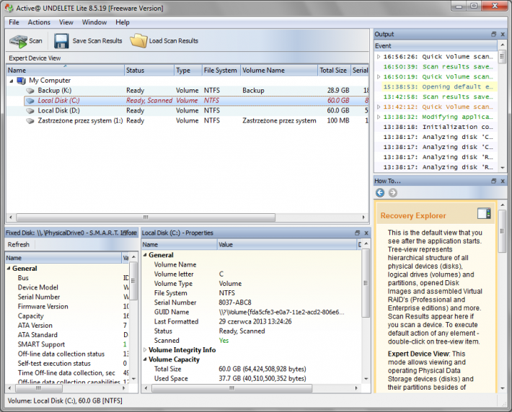Image resolution: width=512 pixels, height=412 pixels.
Task: Click the Properties panel horizontal scrollbar thumb
Action: click(231, 388)
